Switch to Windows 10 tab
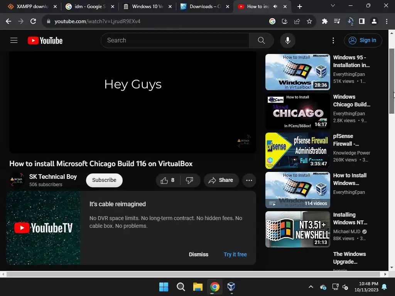Image resolution: width=395 pixels, height=296 pixels. (x=147, y=7)
